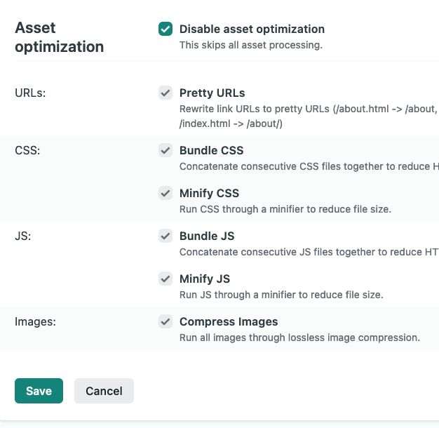Click the "Pretty URLs" bold label text

[x=212, y=93]
